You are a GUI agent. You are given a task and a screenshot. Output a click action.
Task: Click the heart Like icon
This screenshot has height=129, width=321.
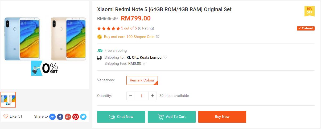pos(6,117)
